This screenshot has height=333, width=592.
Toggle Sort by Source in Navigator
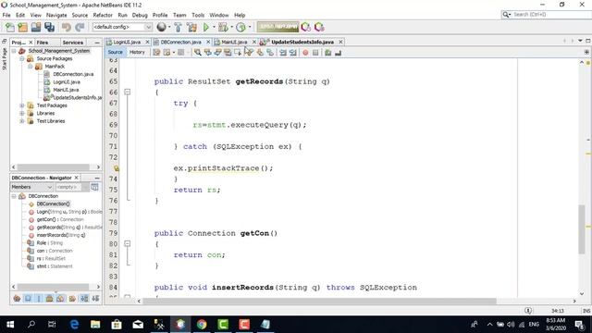[95, 298]
